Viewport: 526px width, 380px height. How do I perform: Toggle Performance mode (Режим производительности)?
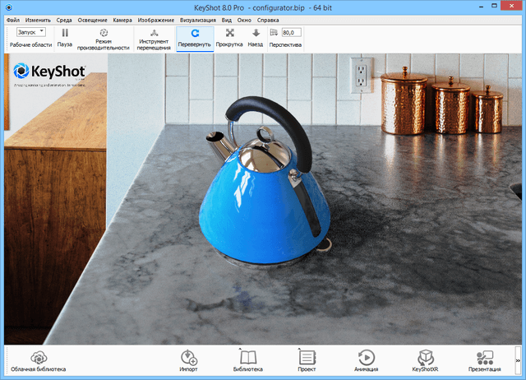click(104, 33)
